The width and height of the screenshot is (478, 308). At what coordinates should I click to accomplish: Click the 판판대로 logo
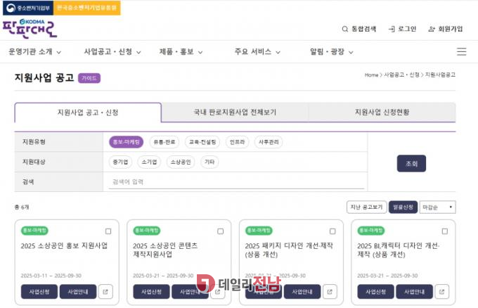(x=30, y=30)
